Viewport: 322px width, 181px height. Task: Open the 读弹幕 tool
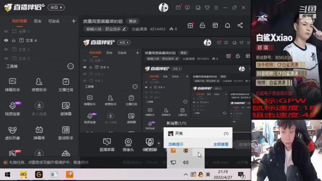[66, 109]
